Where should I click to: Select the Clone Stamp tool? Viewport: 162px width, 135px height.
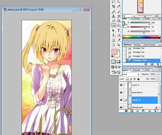[x=113, y=16]
